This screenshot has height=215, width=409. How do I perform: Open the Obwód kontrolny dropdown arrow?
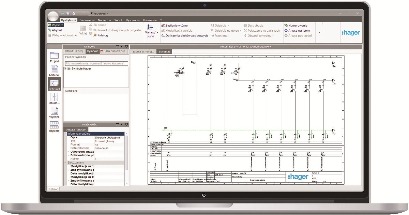[x=273, y=36]
